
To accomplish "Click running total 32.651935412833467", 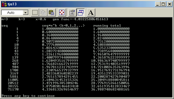I will 110,86.
